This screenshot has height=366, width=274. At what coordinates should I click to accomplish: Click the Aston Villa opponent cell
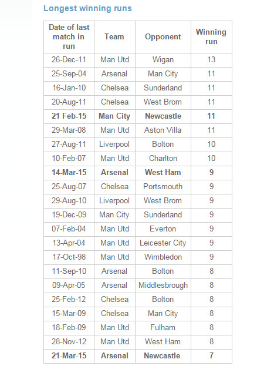click(163, 130)
